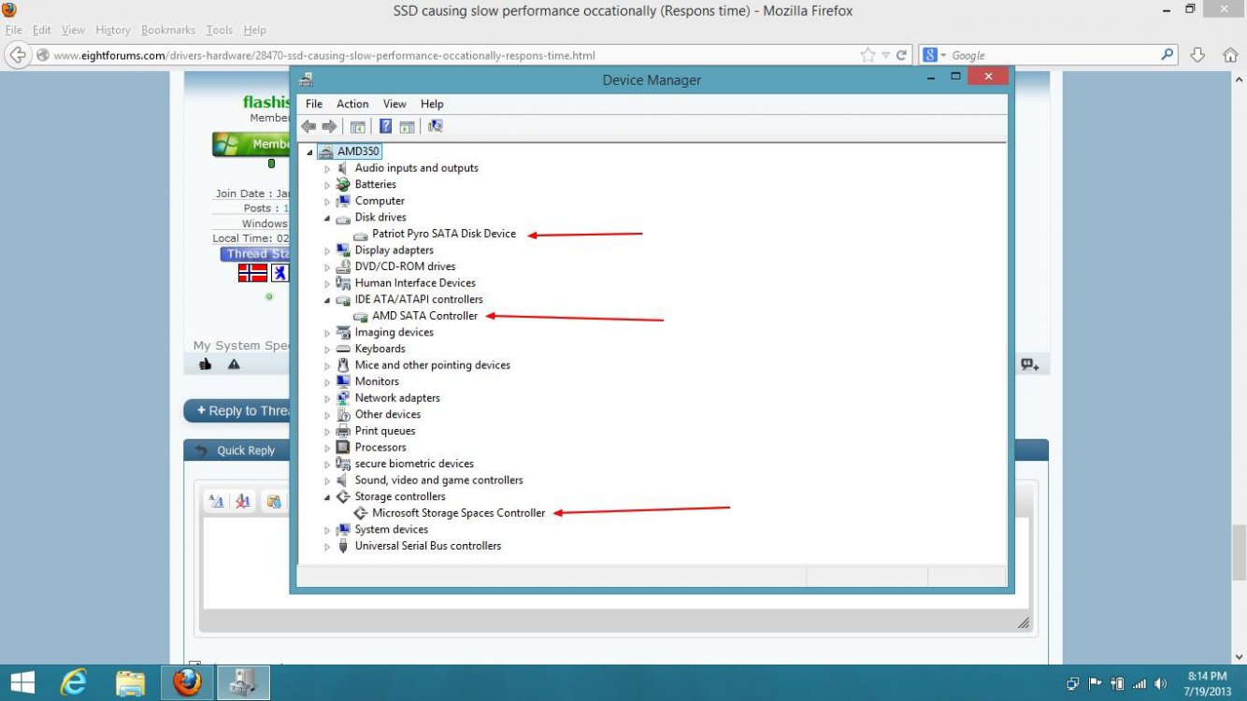Click the Mice and other pointing devices icon
1247x701 pixels.
(x=343, y=365)
